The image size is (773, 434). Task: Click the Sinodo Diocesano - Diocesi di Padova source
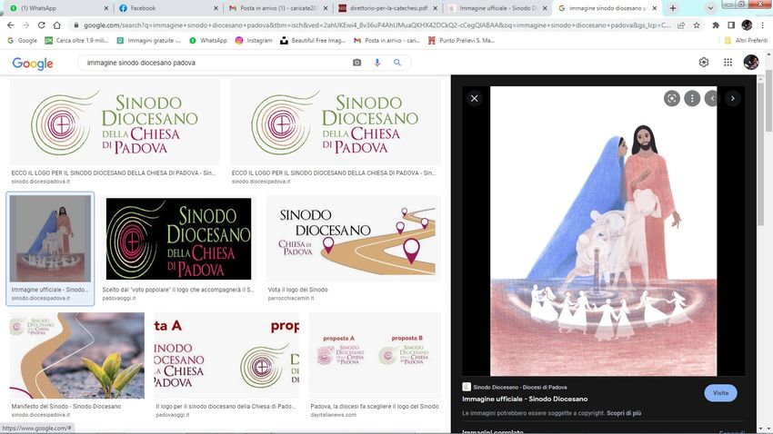[x=519, y=388]
